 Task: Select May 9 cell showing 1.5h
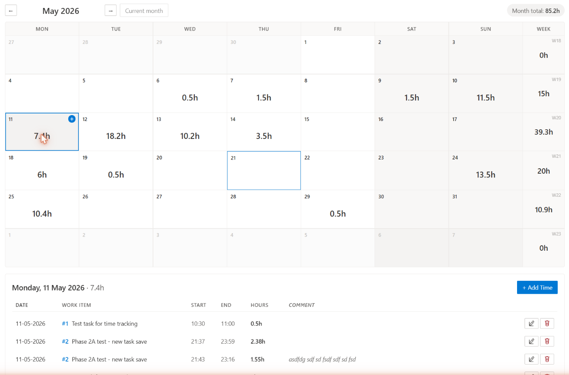[x=412, y=93]
